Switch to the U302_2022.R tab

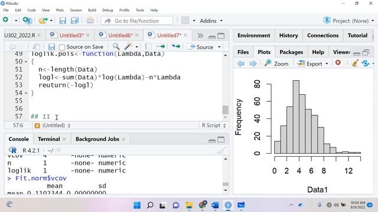(19, 35)
